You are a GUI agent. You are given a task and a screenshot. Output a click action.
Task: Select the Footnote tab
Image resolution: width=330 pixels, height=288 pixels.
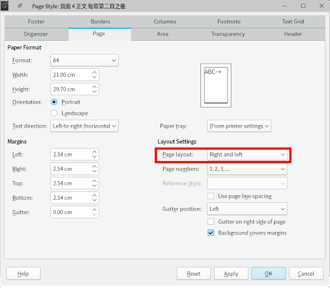pos(229,22)
